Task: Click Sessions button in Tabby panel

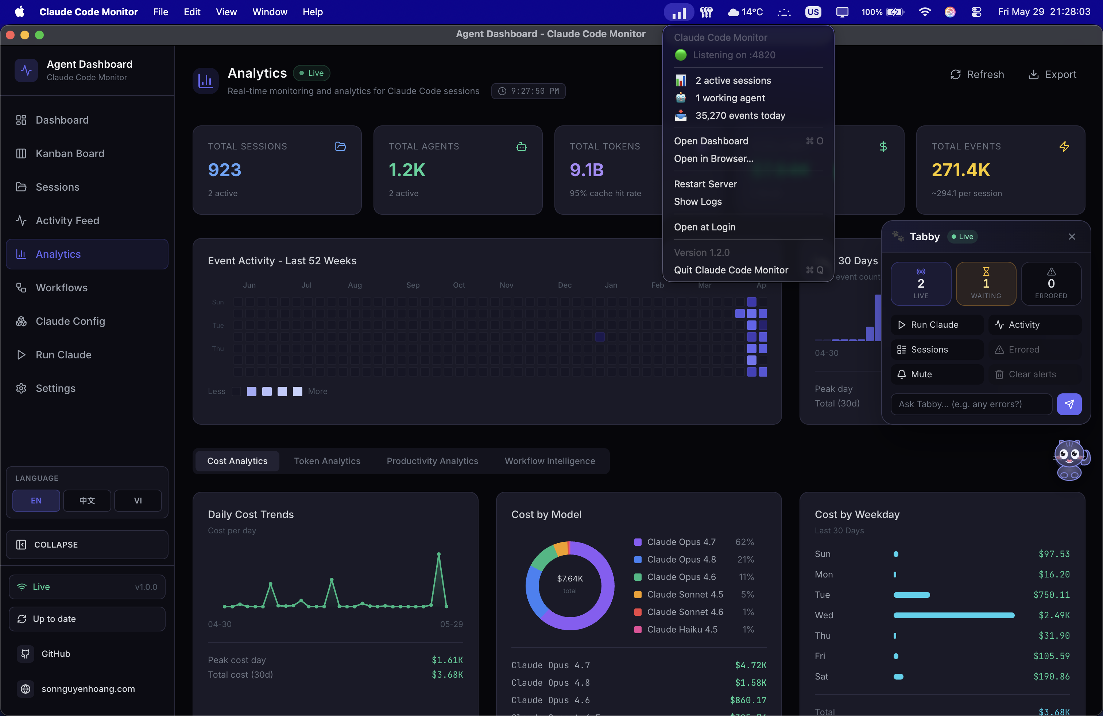Action: click(937, 349)
